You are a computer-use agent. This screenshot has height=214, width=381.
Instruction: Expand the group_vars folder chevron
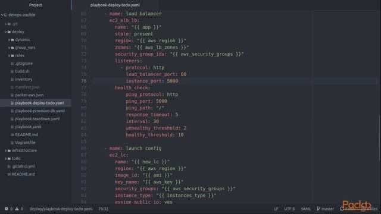9,48
